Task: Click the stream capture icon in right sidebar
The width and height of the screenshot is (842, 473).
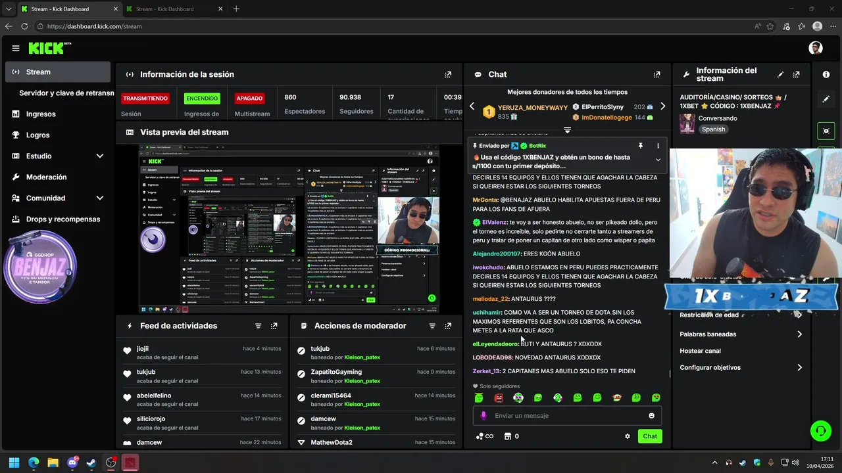Action: pyautogui.click(x=826, y=131)
